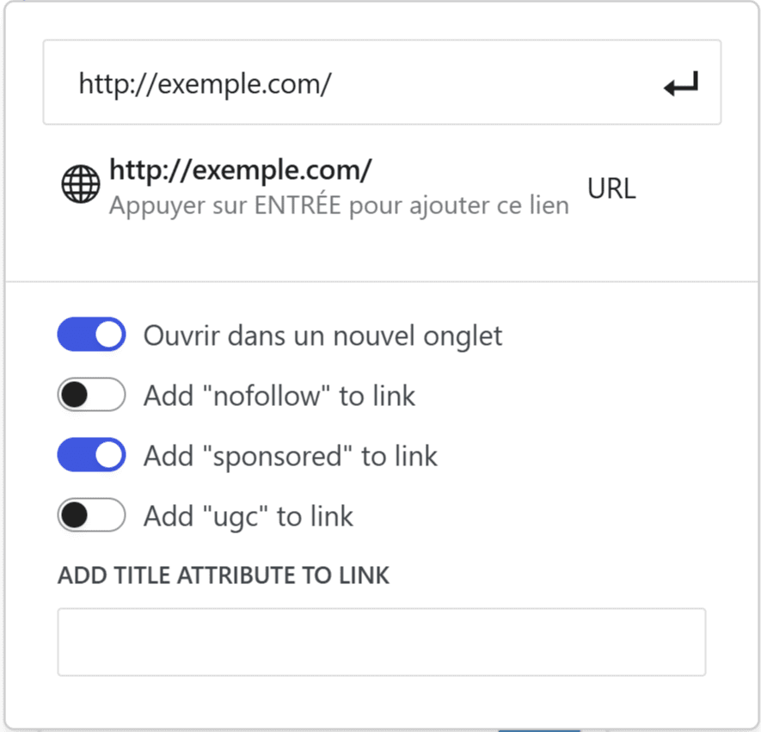
Task: Click the dark knob of the nofollow switch
Action: (75, 395)
